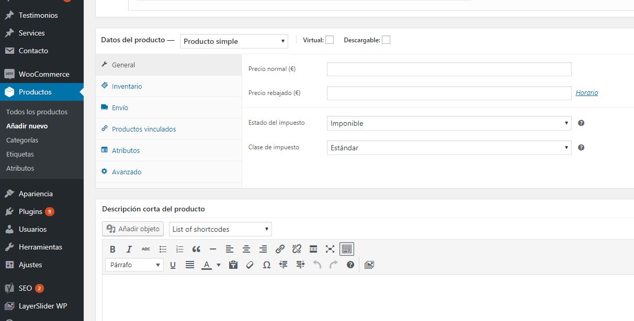Open the List of shortcodes dropdown
Image resolution: width=634 pixels, height=321 pixels.
(x=220, y=229)
